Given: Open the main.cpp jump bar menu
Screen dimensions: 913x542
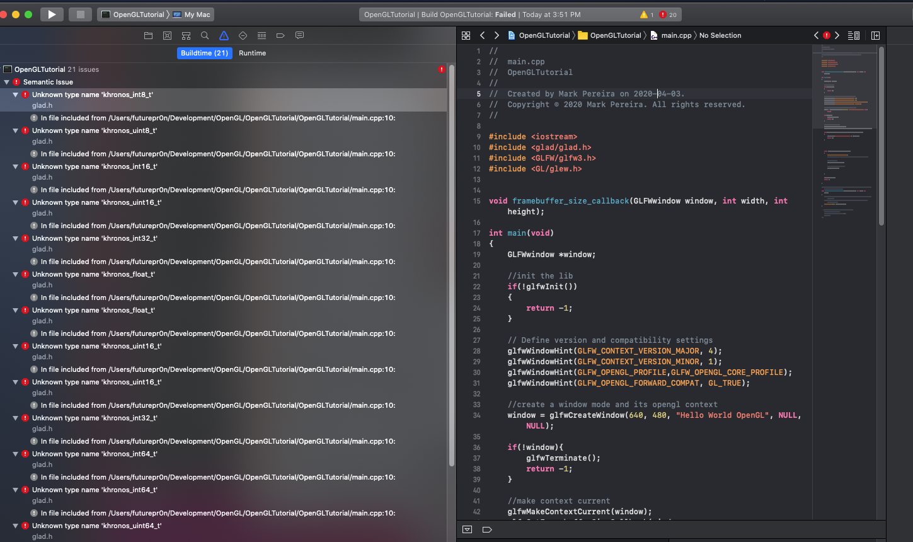Looking at the screenshot, I should 677,35.
